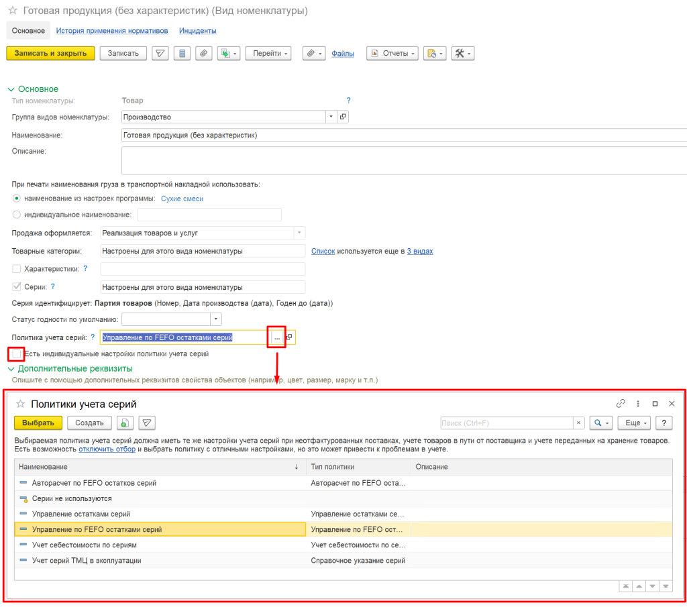Click Записать и закрыть

[x=50, y=54]
